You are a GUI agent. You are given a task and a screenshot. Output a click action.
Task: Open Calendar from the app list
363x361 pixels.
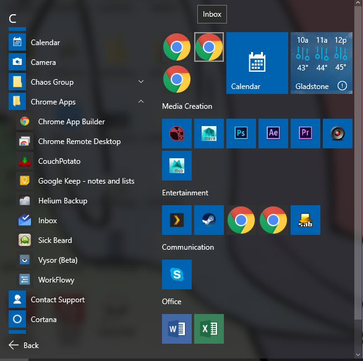click(x=77, y=43)
